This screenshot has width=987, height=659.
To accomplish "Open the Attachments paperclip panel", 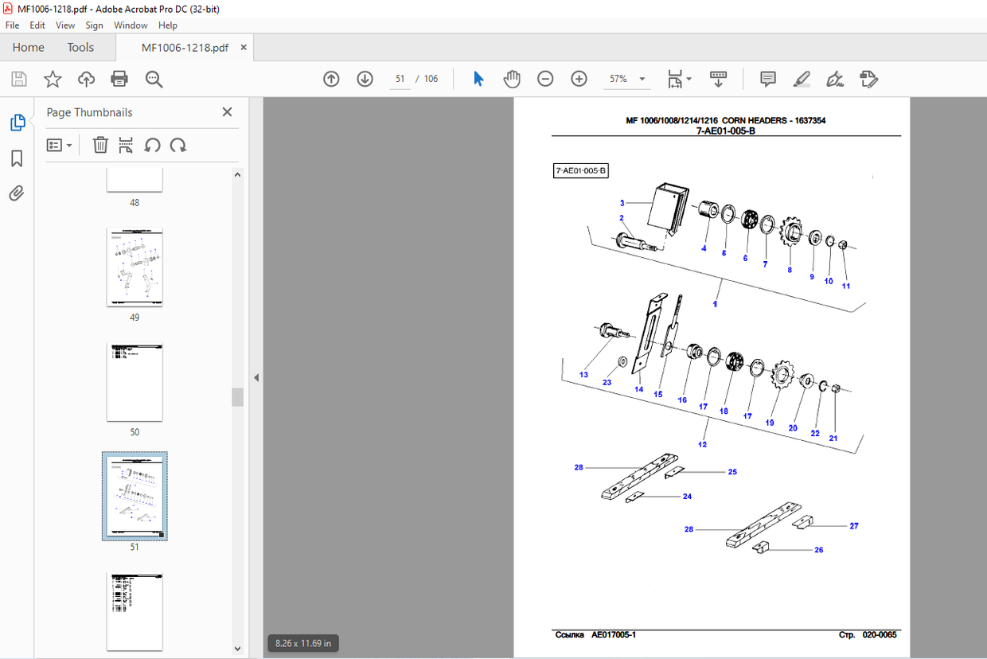I will (17, 193).
